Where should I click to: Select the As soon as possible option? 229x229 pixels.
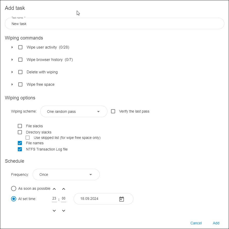point(14,188)
